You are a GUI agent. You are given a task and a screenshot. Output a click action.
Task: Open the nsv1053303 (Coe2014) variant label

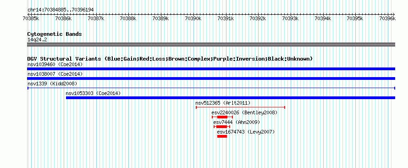pos(93,93)
